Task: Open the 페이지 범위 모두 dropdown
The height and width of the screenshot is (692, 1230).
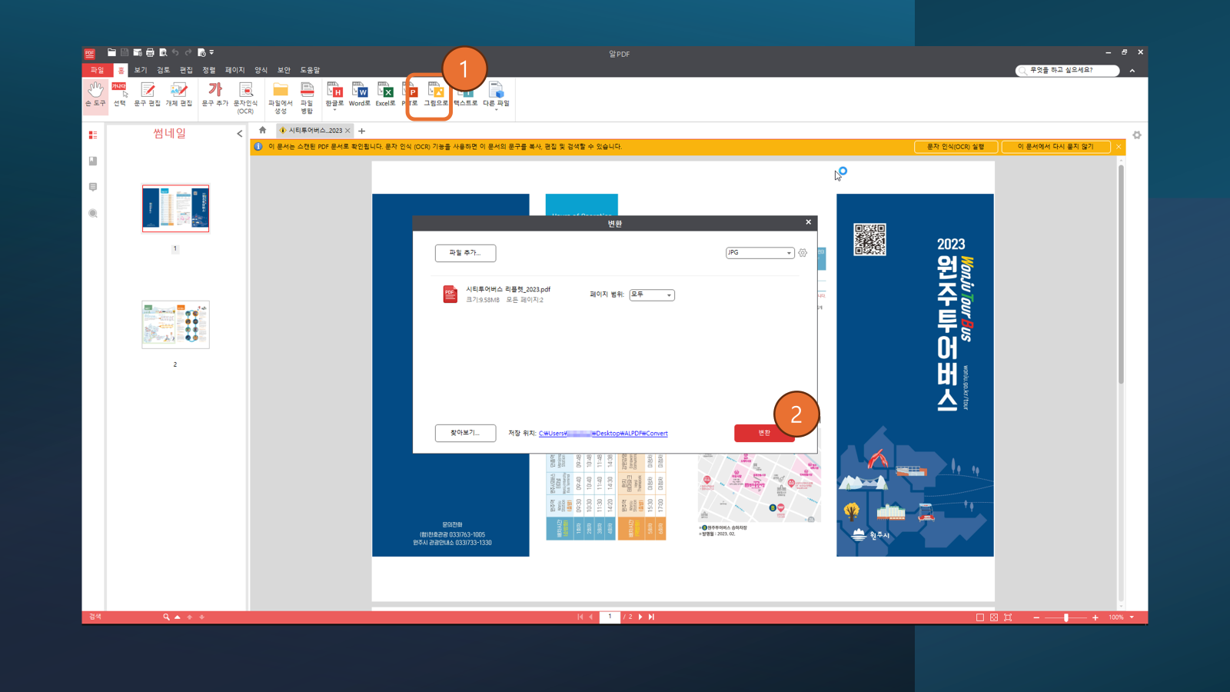Action: [652, 294]
